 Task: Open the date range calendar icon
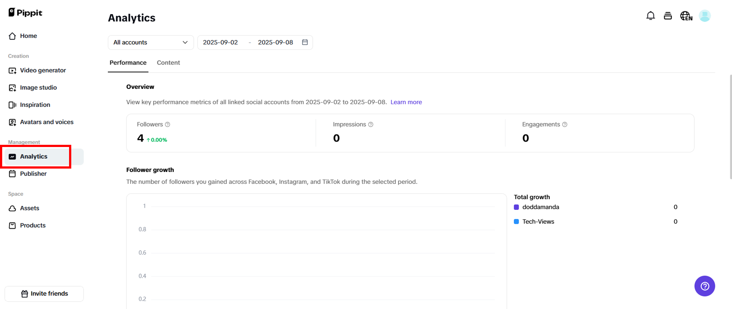(x=305, y=42)
